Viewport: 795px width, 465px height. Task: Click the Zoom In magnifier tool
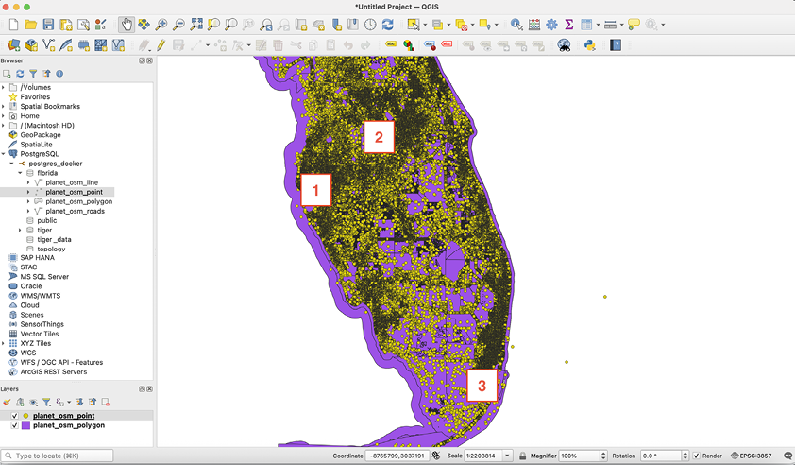[x=161, y=25]
